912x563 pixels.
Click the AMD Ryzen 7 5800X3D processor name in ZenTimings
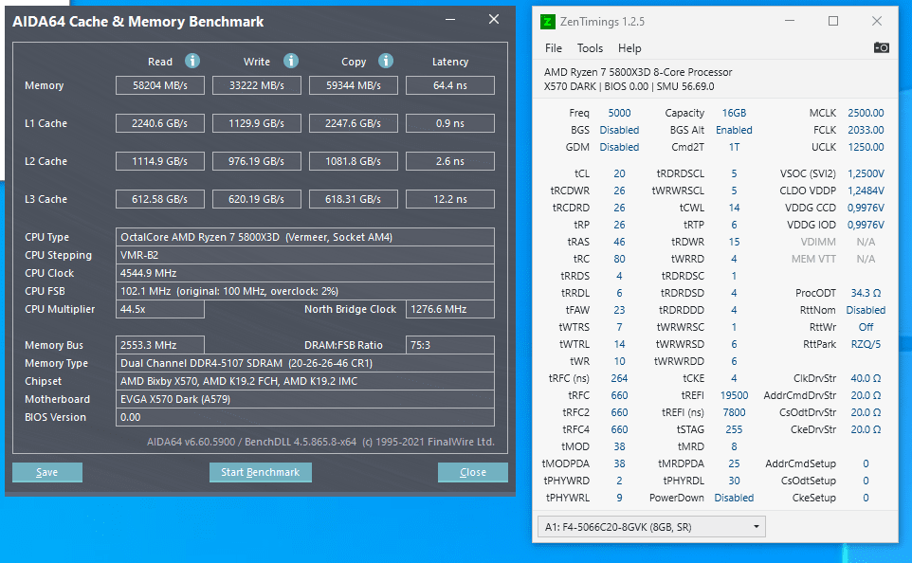click(638, 72)
